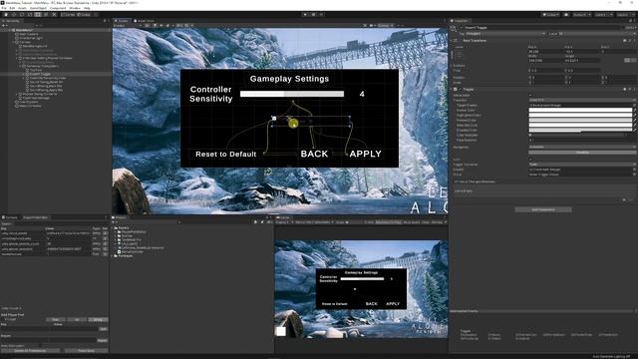638x359 pixels.
Task: Open the cloud services icon
Action: pyautogui.click(x=566, y=14)
